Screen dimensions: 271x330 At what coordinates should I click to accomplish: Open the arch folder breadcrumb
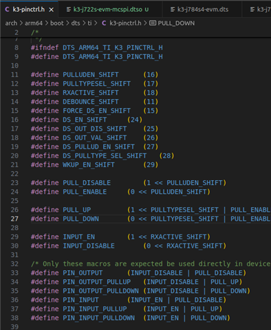11,23
